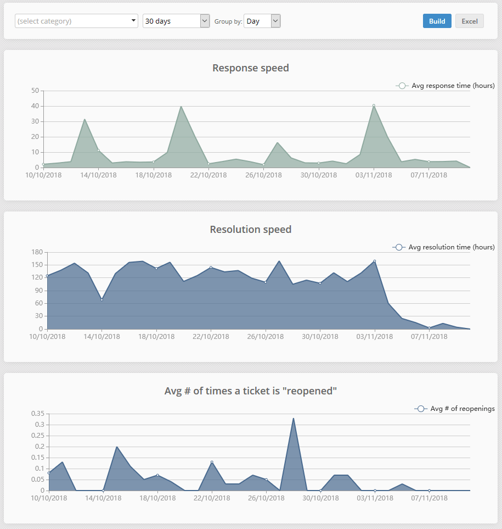Viewport: 502px width, 529px height.
Task: Click reopenings data point at 22/10/2018
Action: coord(212,462)
